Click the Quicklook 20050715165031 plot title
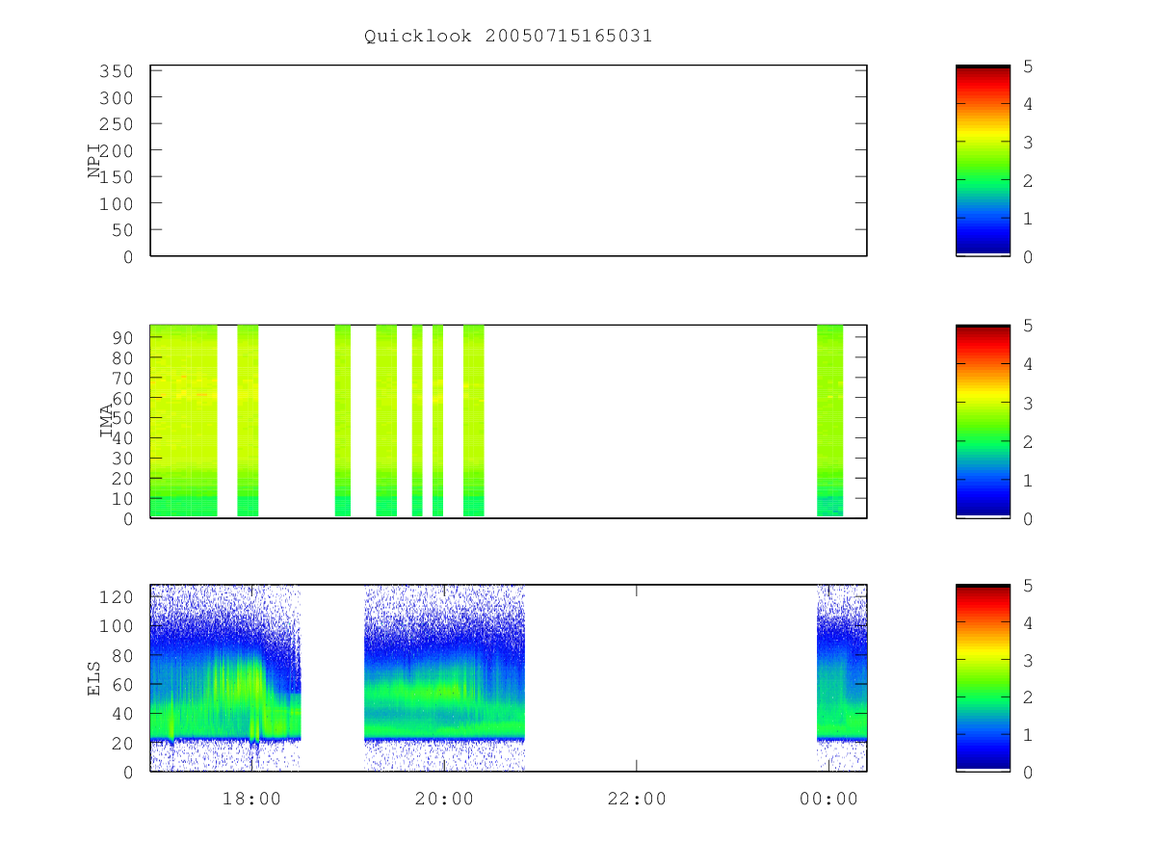The image size is (1156, 867). tap(508, 37)
